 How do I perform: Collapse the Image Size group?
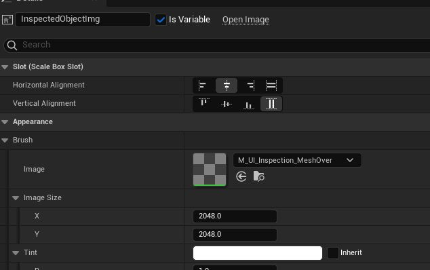tap(16, 198)
